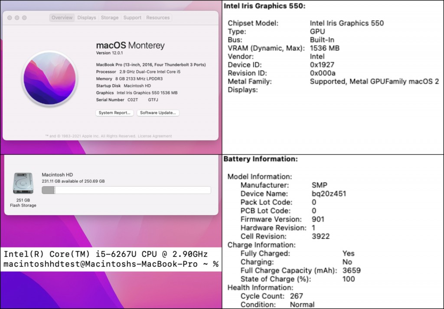This screenshot has height=309, width=444.
Task: Click "231.11 GB available of 250.69 GB" text
Action: pyautogui.click(x=73, y=181)
